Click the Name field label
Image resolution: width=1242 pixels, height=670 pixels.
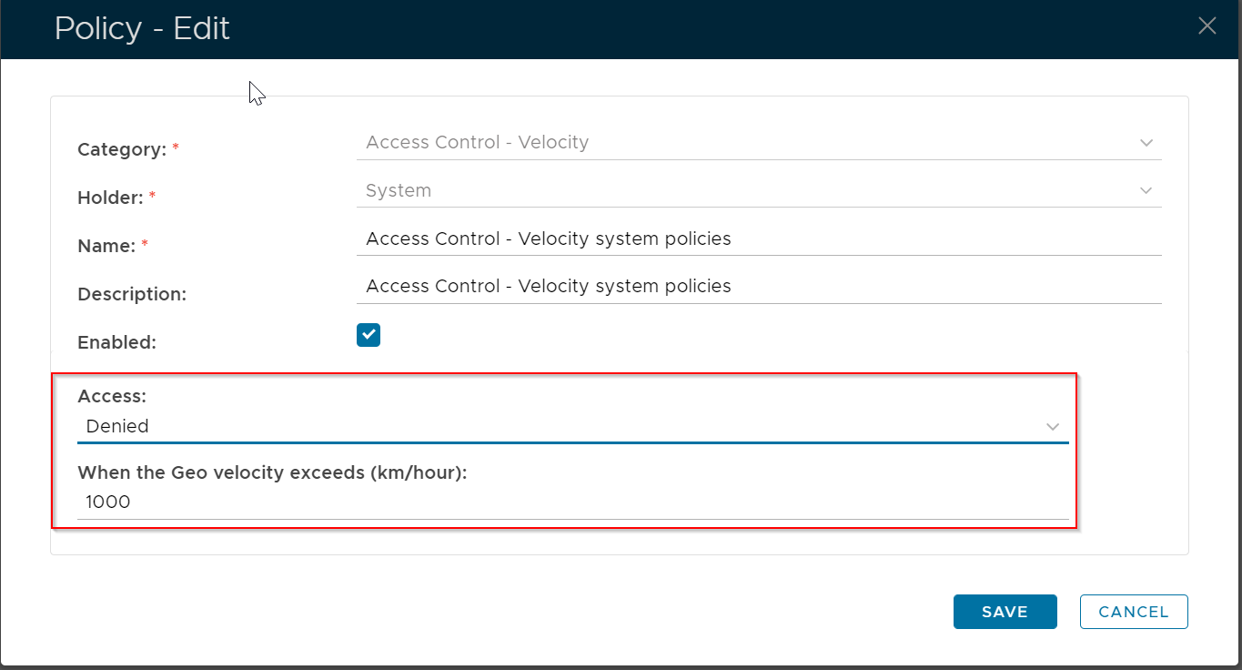tap(106, 247)
